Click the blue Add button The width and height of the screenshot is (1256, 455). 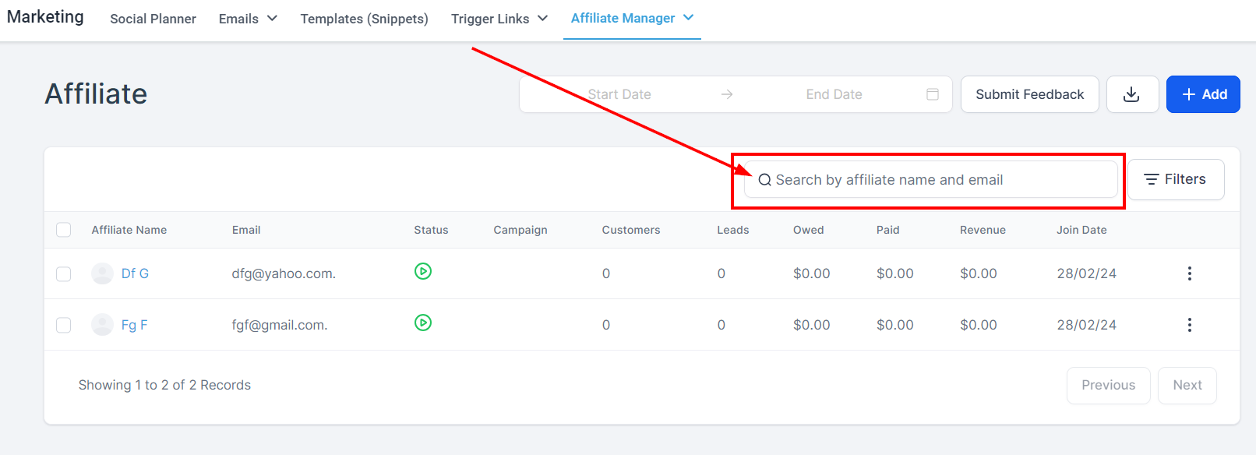click(x=1203, y=94)
